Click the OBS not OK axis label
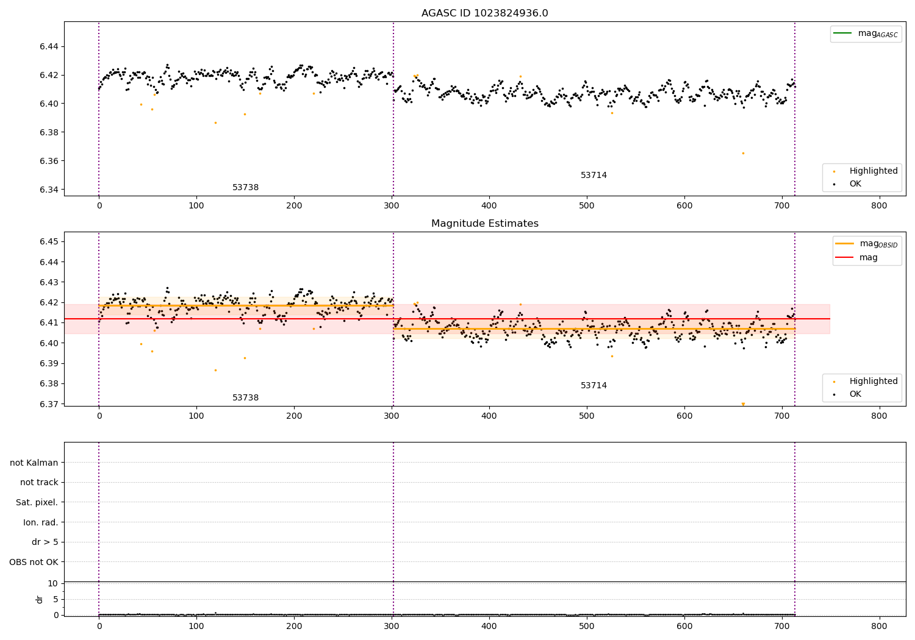The width and height of the screenshot is (915, 640). [34, 562]
